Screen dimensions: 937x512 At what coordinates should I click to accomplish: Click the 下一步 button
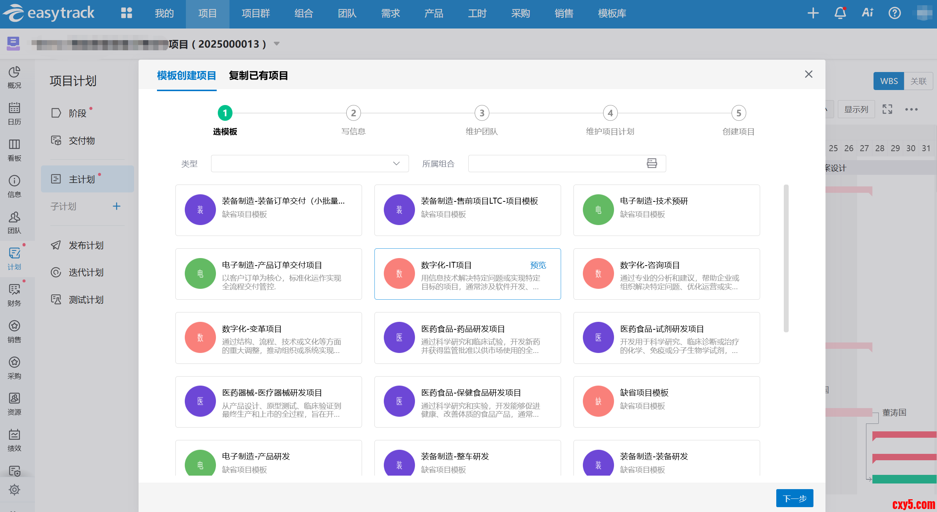point(794,498)
